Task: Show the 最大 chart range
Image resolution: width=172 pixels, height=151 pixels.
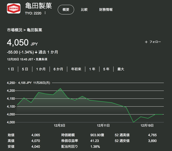Action: (x=121, y=69)
